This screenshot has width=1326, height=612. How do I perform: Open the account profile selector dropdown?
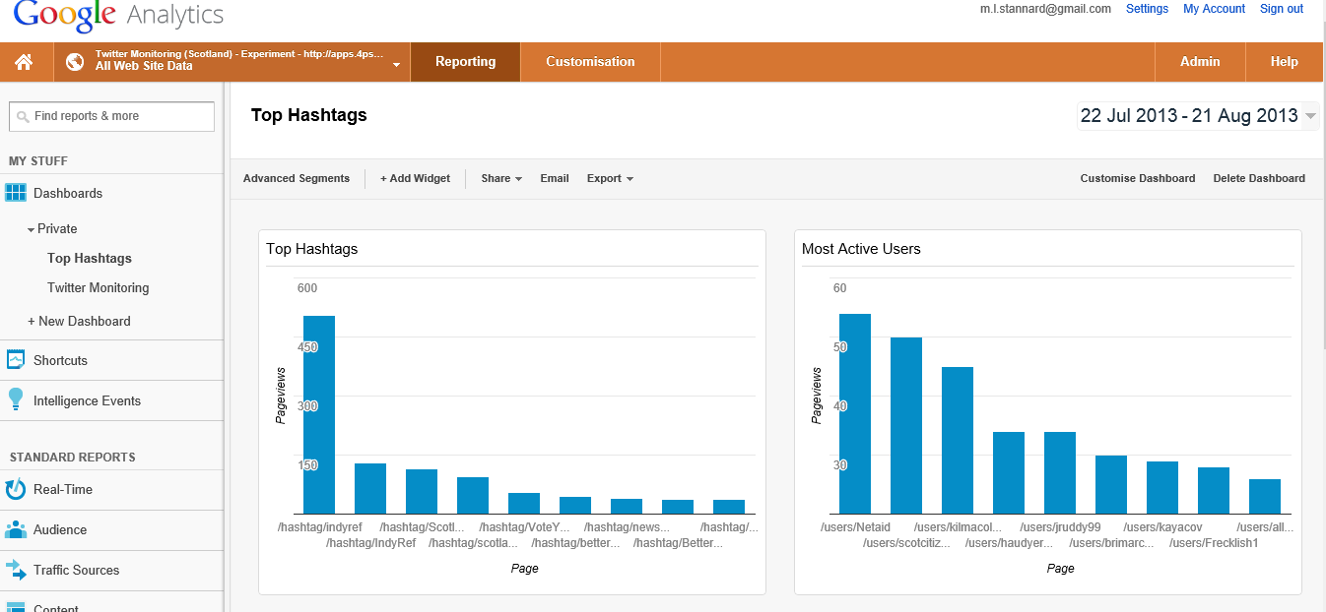(x=232, y=61)
